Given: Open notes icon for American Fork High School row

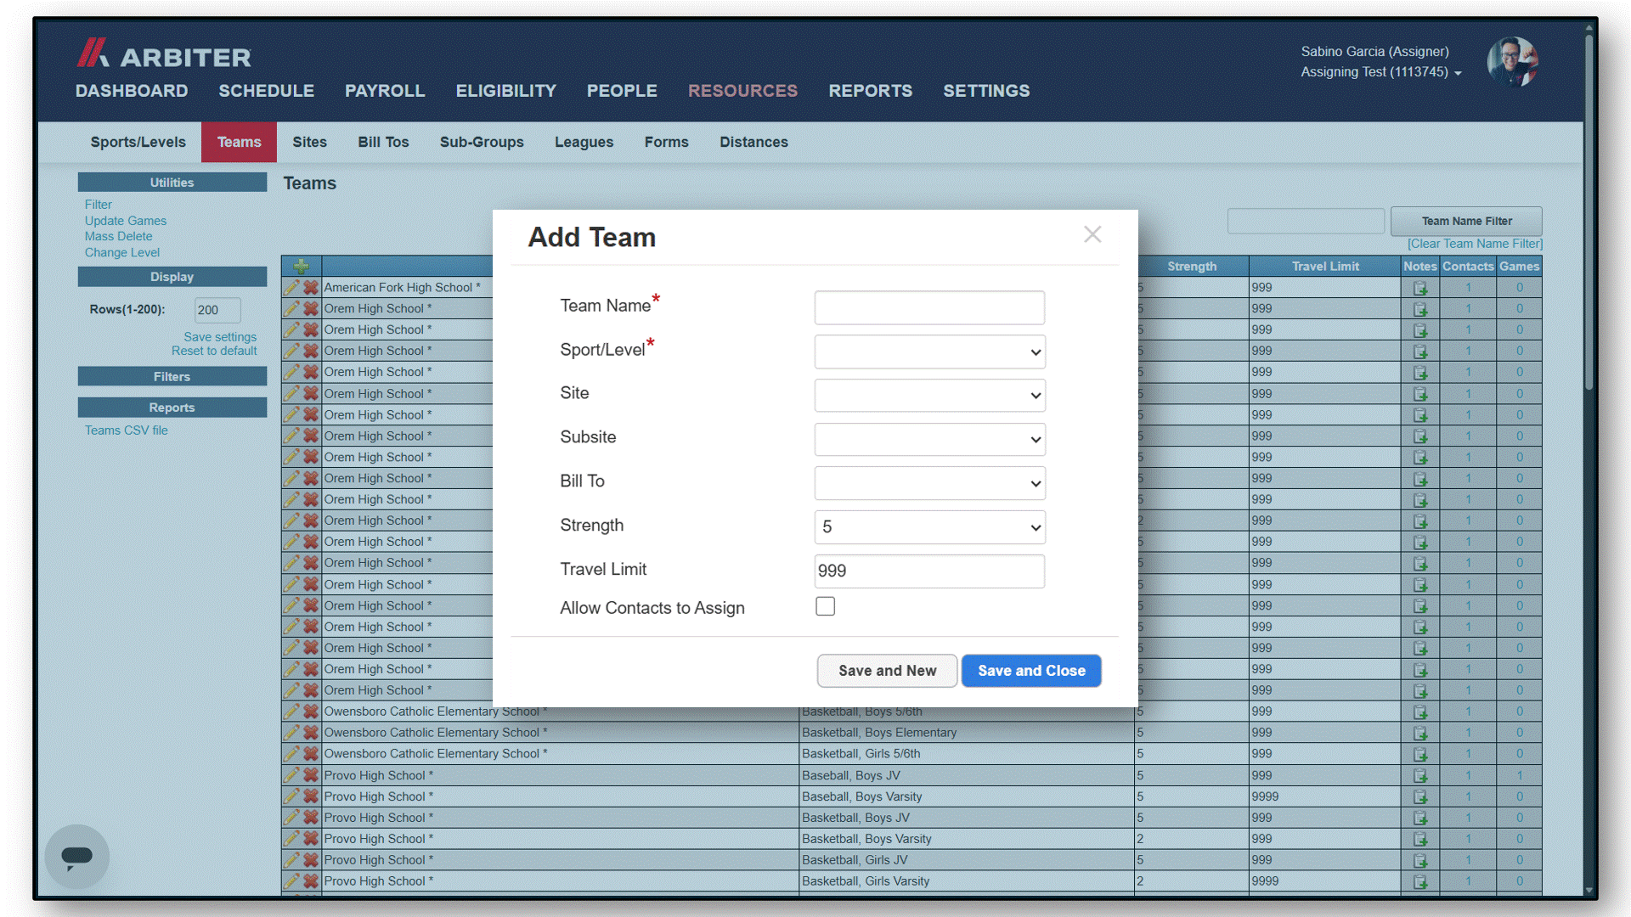Looking at the screenshot, I should tap(1419, 288).
